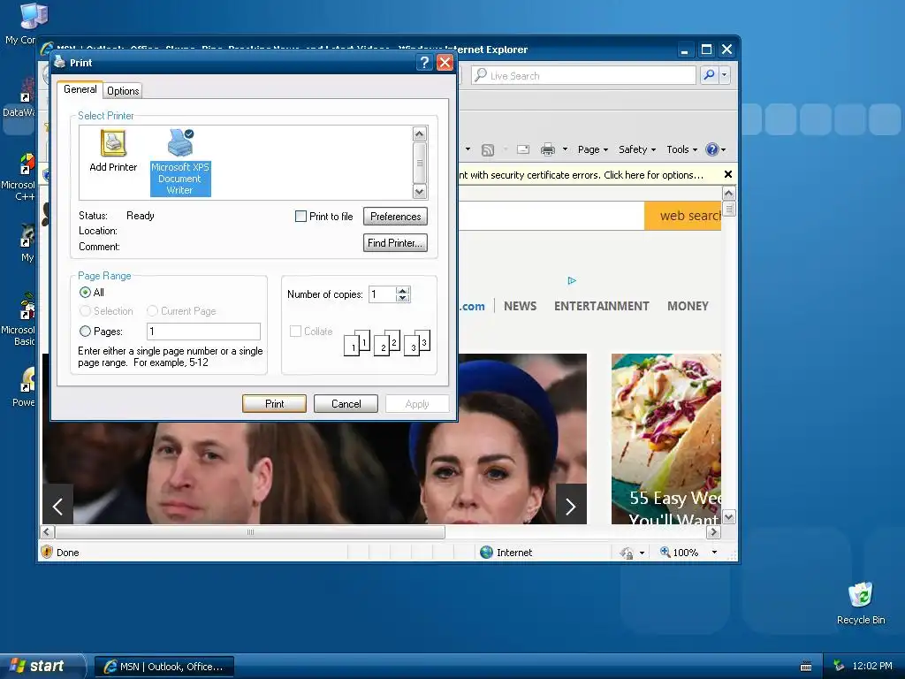
Task: Click the security shield icon in status bar
Action: click(x=48, y=552)
